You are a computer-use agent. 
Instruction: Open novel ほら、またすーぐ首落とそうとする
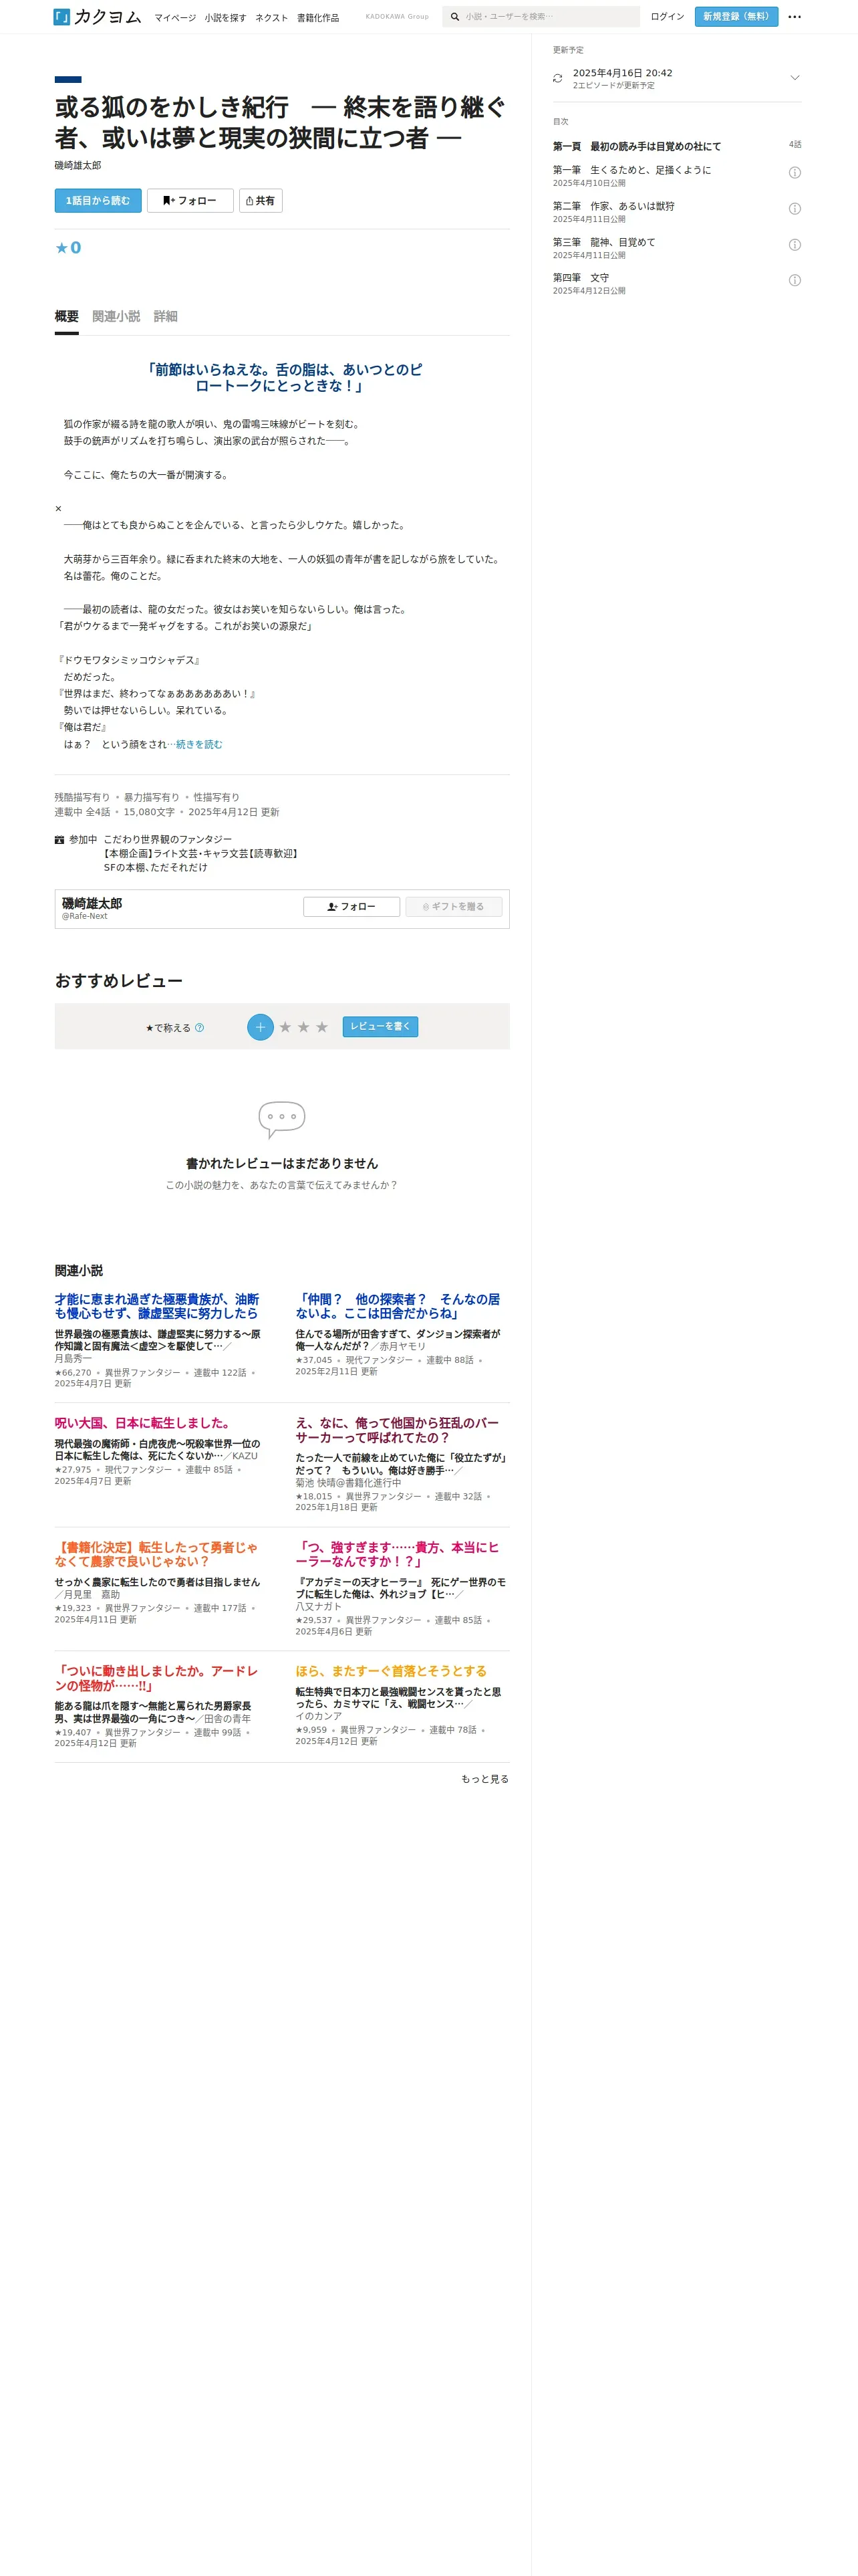click(392, 1672)
